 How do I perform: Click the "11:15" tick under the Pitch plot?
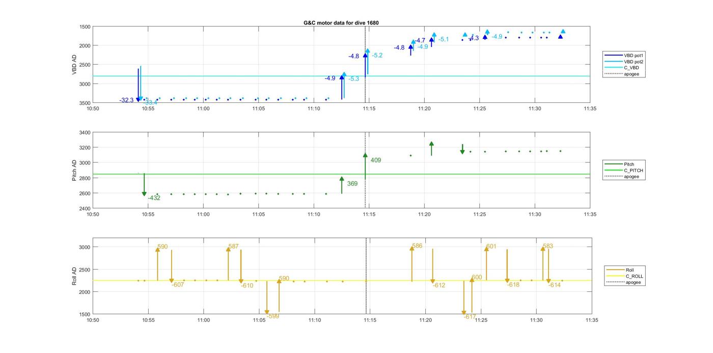point(369,214)
